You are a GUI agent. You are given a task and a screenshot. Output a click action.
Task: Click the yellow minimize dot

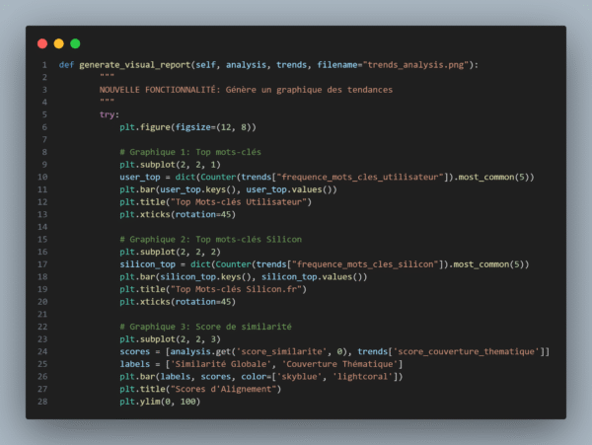58,43
